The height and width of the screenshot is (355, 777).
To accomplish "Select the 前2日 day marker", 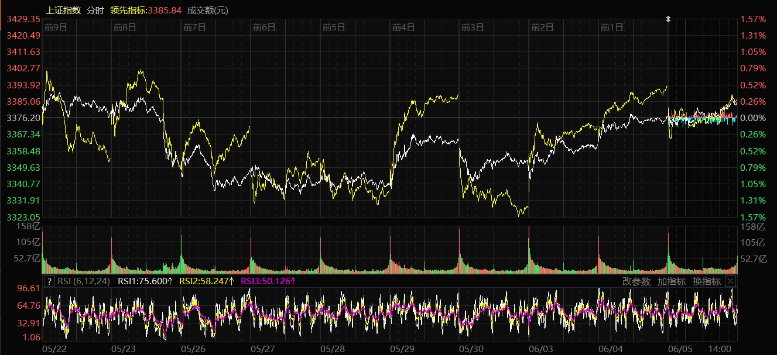I will point(542,27).
